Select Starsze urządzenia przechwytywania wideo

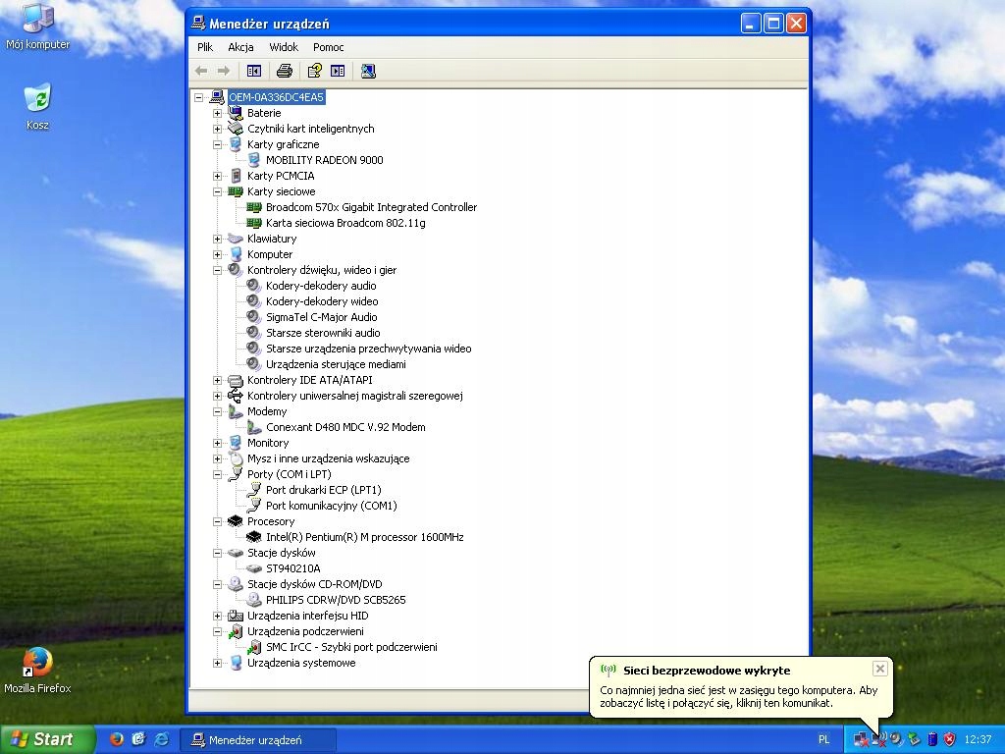click(x=369, y=349)
